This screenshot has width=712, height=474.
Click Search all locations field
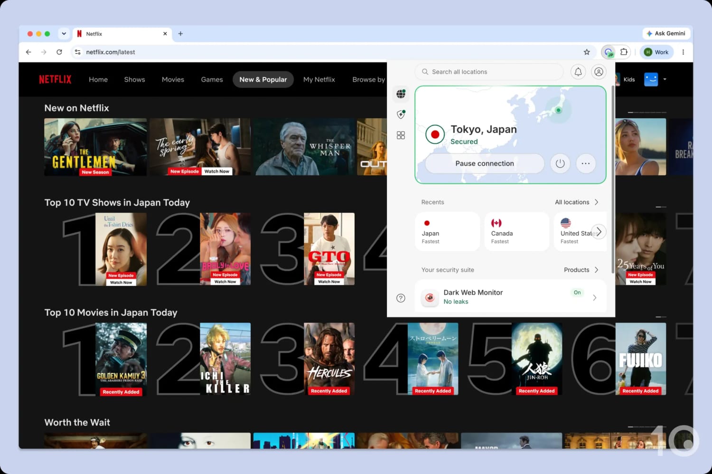tap(489, 72)
